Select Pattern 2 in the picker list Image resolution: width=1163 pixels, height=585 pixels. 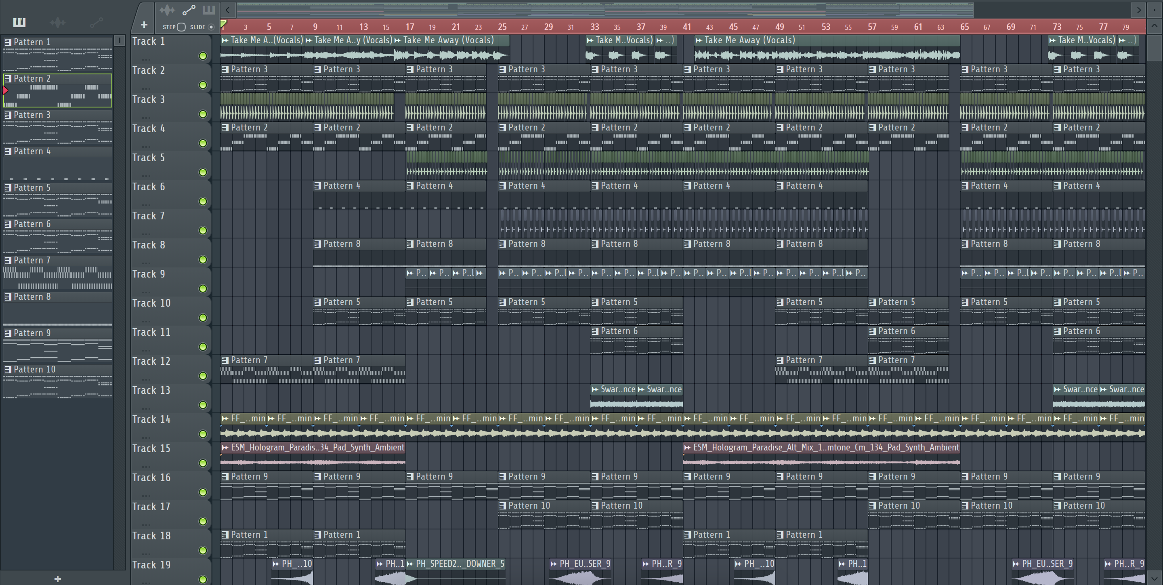(x=57, y=90)
